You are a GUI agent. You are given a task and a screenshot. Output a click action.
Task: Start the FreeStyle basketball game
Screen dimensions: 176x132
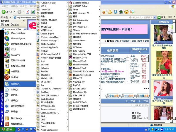point(20,77)
